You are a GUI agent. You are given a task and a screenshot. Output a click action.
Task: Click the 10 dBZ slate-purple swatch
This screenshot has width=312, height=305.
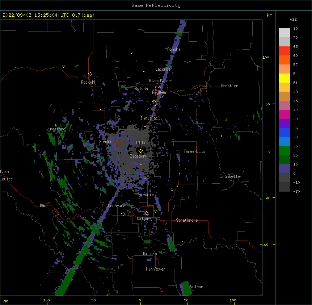(284, 169)
